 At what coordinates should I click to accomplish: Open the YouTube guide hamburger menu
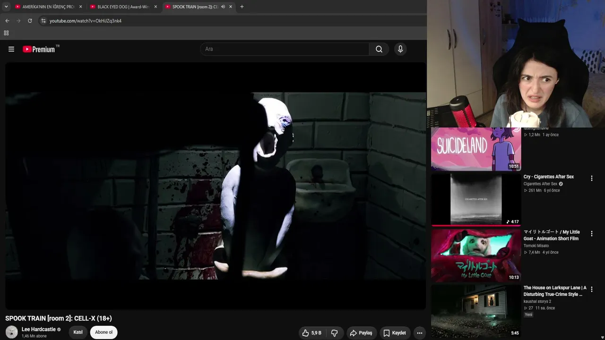click(11, 49)
